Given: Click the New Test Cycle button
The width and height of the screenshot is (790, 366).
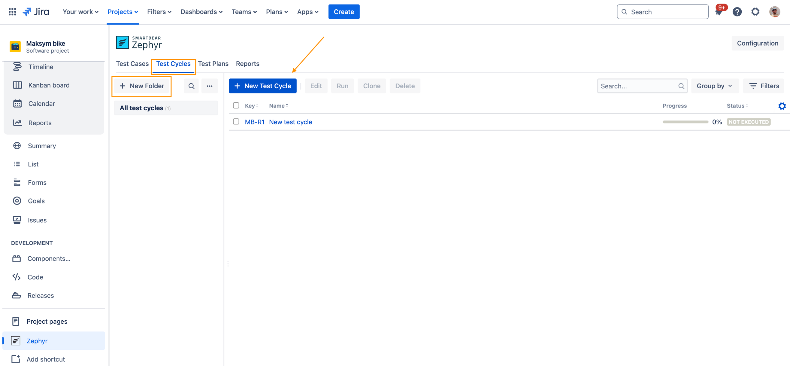Looking at the screenshot, I should 262,86.
